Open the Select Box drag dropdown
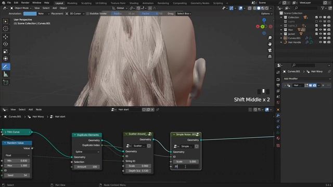The width and height of the screenshot is (333, 187). click(184, 14)
